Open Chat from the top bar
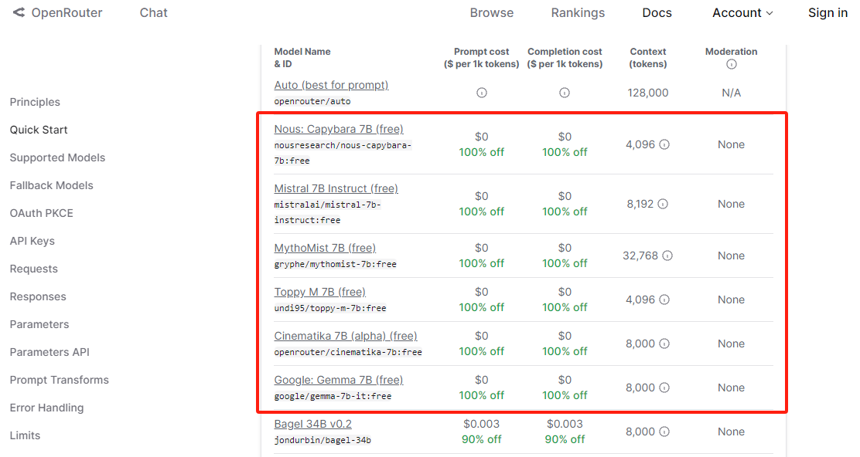The width and height of the screenshot is (860, 457). [x=153, y=13]
